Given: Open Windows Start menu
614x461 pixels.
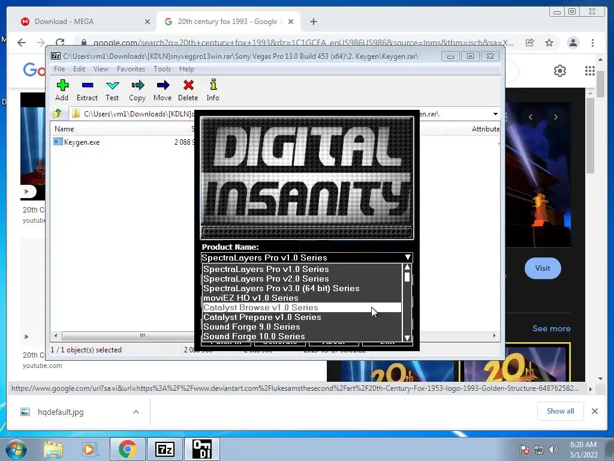Looking at the screenshot, I should [16, 449].
